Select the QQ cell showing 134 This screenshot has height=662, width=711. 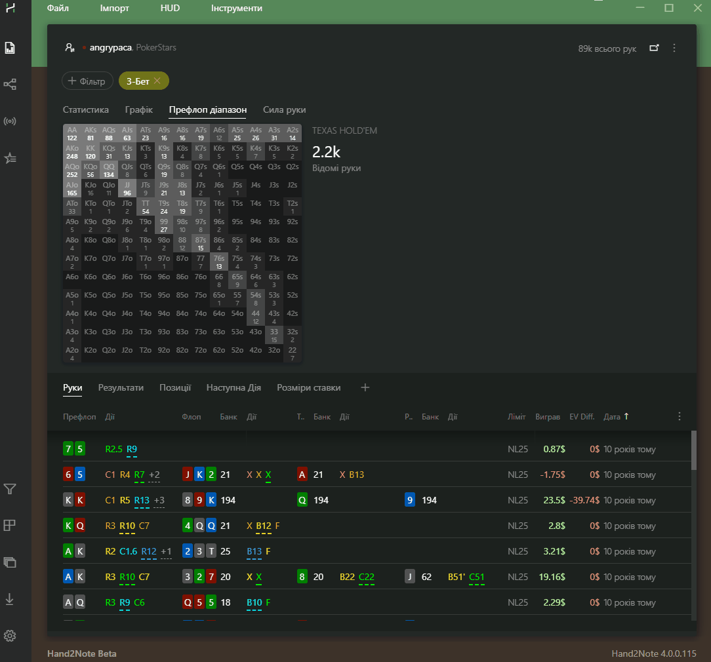pos(109,170)
